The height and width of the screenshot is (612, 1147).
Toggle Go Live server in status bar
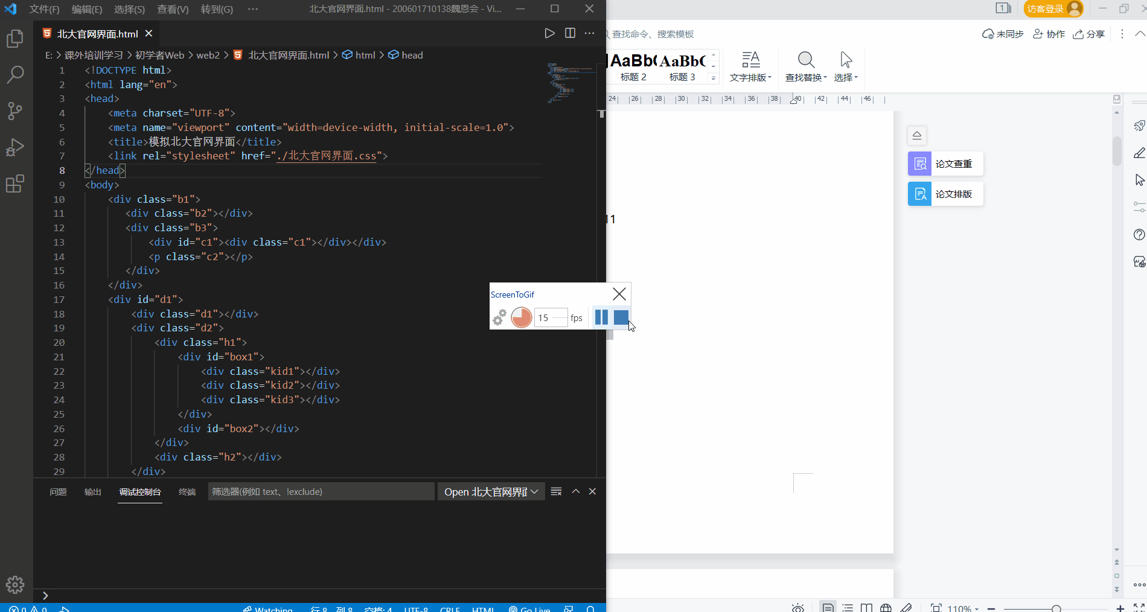(529, 608)
